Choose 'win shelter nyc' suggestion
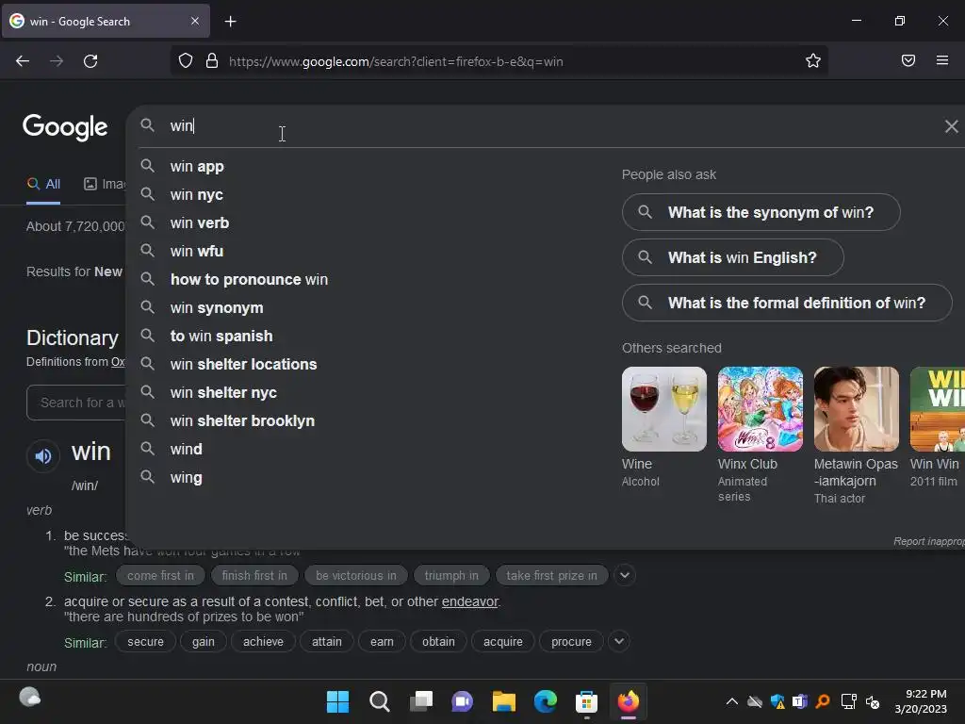Viewport: 965px width, 724px height. click(x=223, y=393)
